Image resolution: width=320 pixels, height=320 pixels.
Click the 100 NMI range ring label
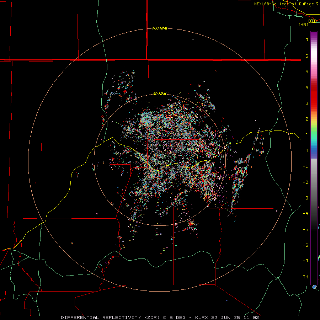(160, 28)
